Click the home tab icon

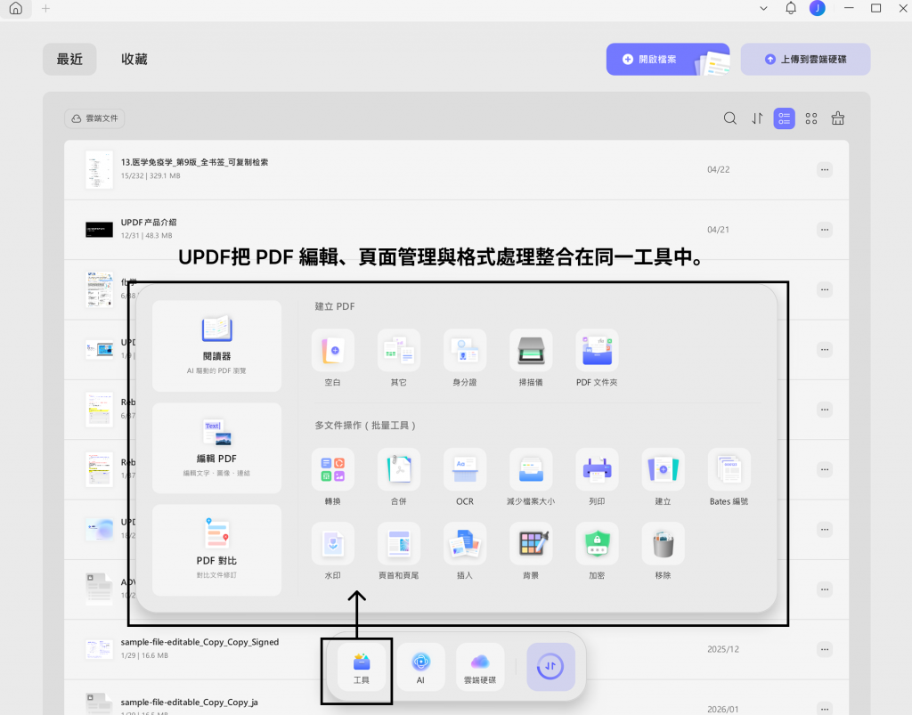16,9
